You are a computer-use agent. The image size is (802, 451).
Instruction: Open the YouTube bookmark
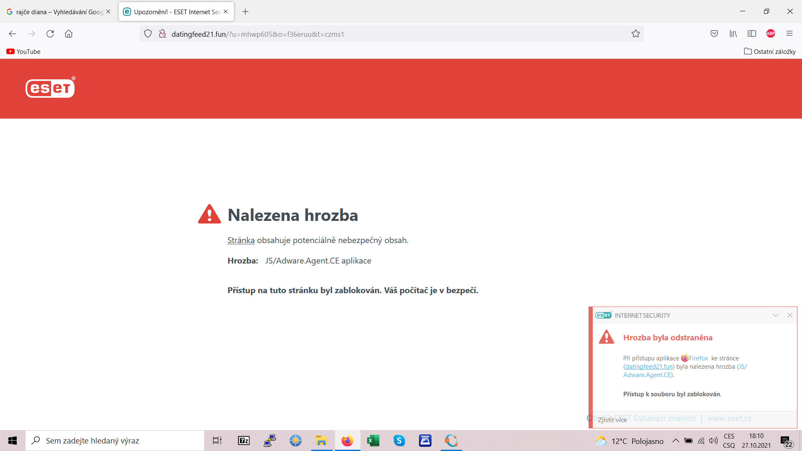(x=23, y=51)
